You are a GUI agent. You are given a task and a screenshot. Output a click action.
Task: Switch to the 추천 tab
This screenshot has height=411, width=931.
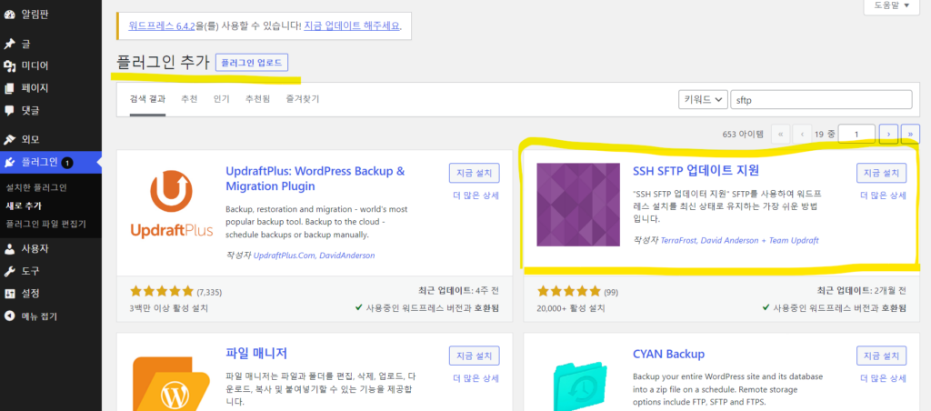[x=189, y=99]
